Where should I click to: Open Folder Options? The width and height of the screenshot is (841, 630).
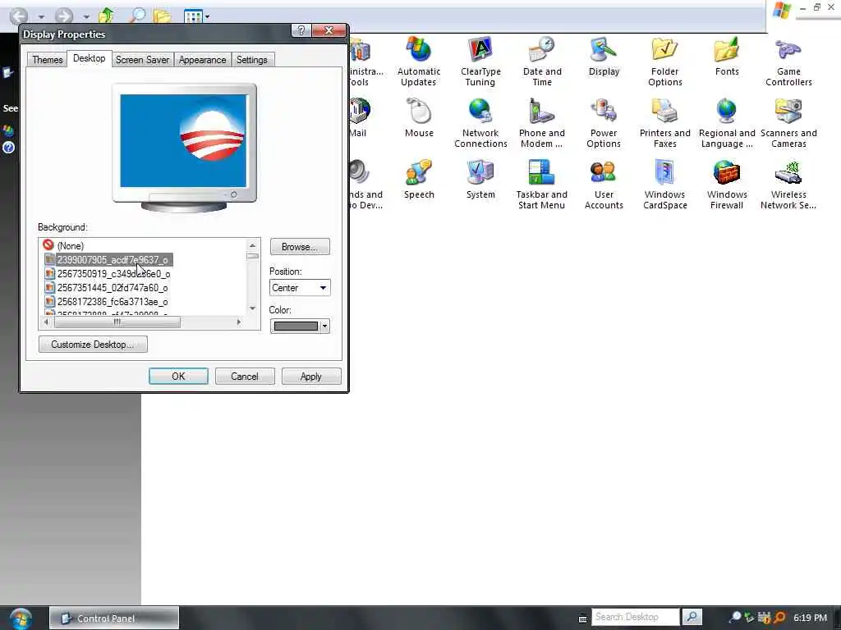click(665, 62)
